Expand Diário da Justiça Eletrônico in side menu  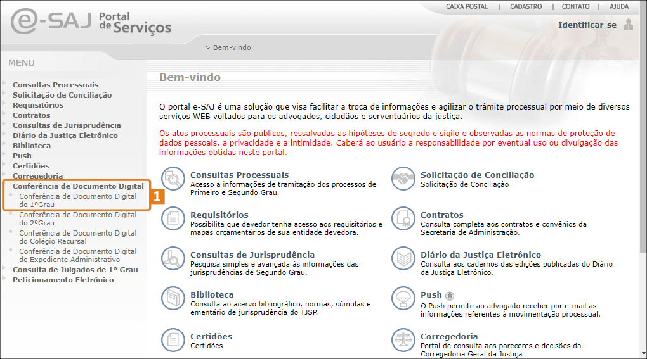[65, 135]
